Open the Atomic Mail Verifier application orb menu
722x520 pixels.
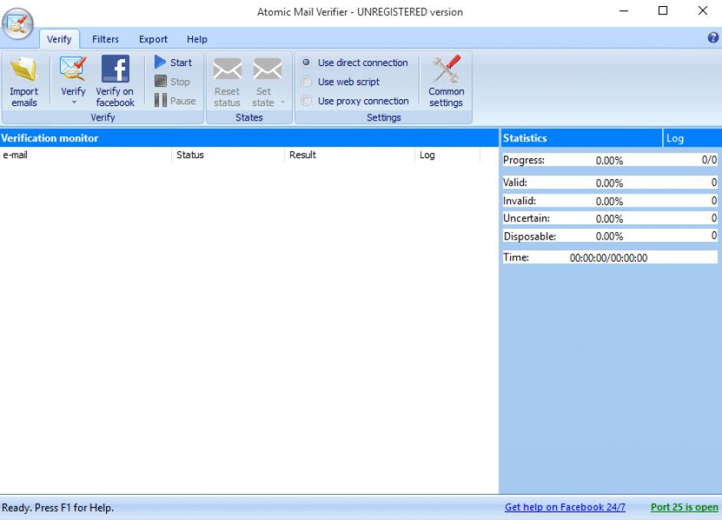coord(18,24)
